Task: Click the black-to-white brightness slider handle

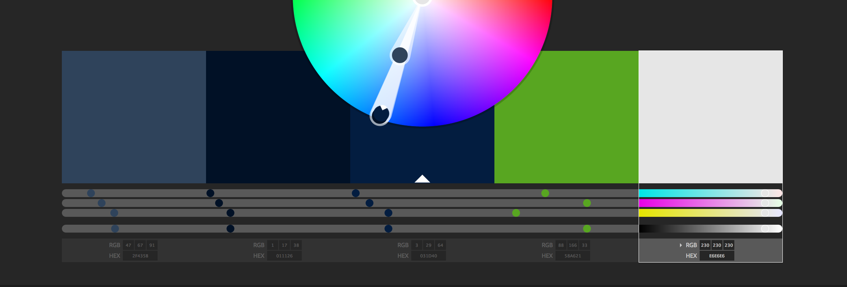Action: pyautogui.click(x=765, y=229)
